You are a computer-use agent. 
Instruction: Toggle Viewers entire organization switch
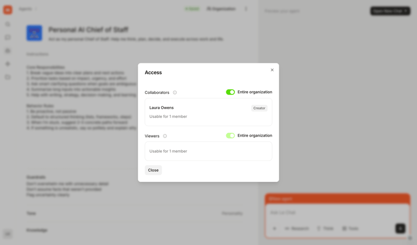[230, 136]
